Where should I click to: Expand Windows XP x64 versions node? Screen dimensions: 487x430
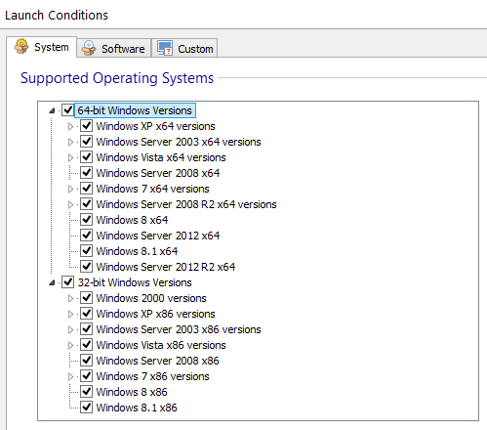pos(70,126)
